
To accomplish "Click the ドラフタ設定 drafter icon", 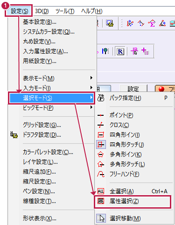I will 14,134.
